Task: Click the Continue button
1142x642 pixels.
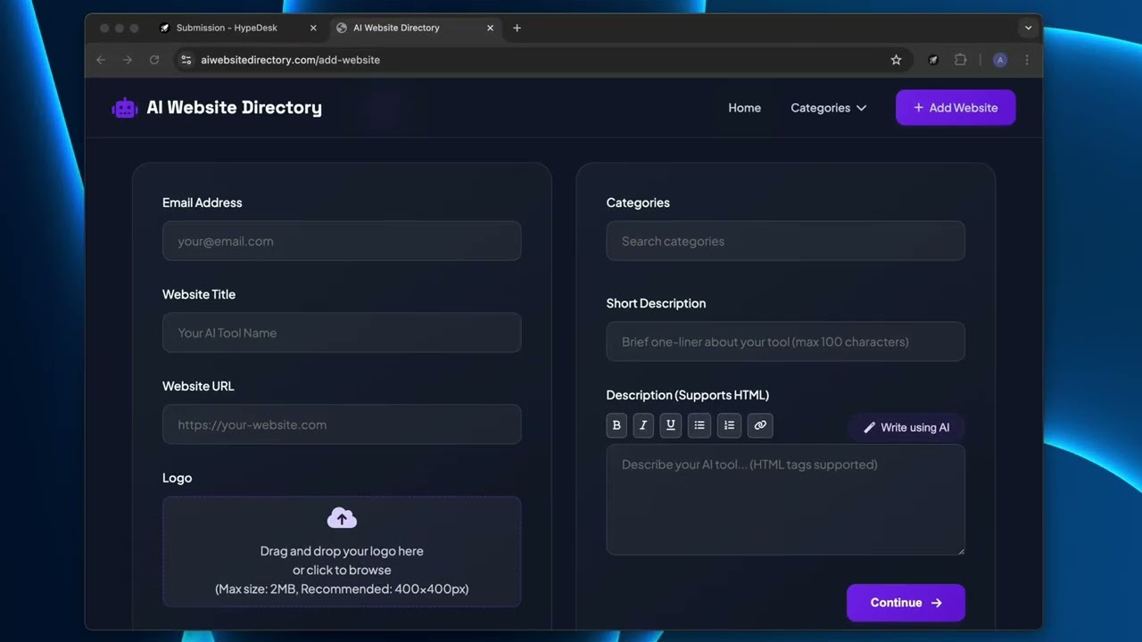Action: tap(906, 603)
